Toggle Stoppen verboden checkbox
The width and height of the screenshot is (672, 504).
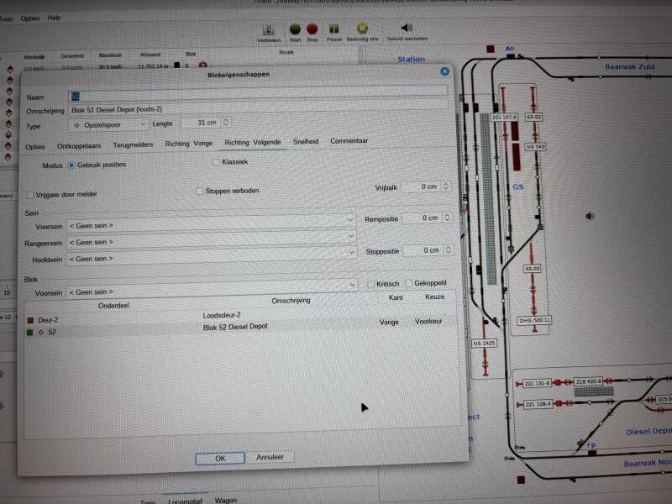coord(199,191)
